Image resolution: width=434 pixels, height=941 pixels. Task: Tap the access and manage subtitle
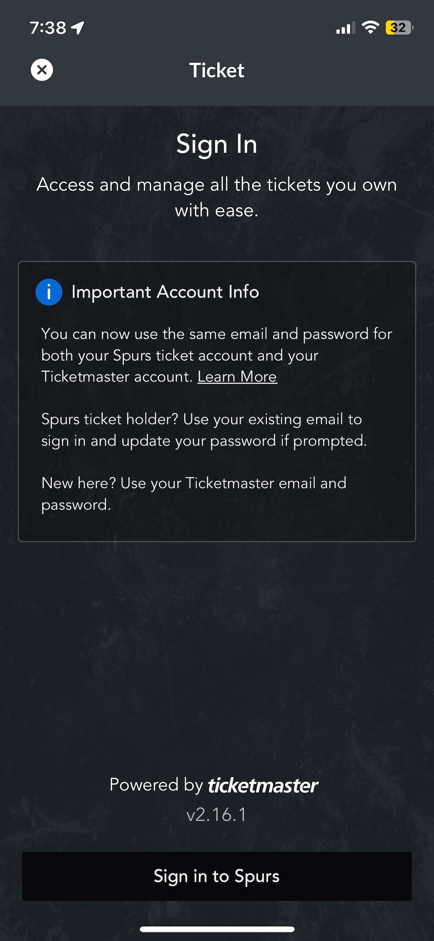pyautogui.click(x=217, y=197)
